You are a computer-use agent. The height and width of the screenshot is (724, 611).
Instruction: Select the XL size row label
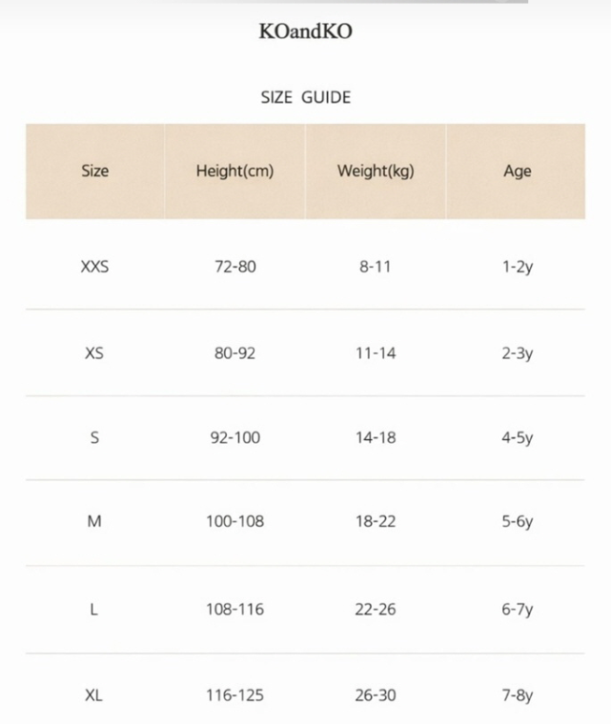(x=94, y=695)
